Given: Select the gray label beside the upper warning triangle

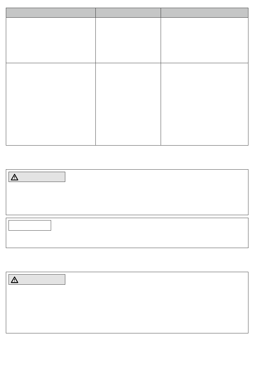Looking at the screenshot, I should click(x=37, y=177).
